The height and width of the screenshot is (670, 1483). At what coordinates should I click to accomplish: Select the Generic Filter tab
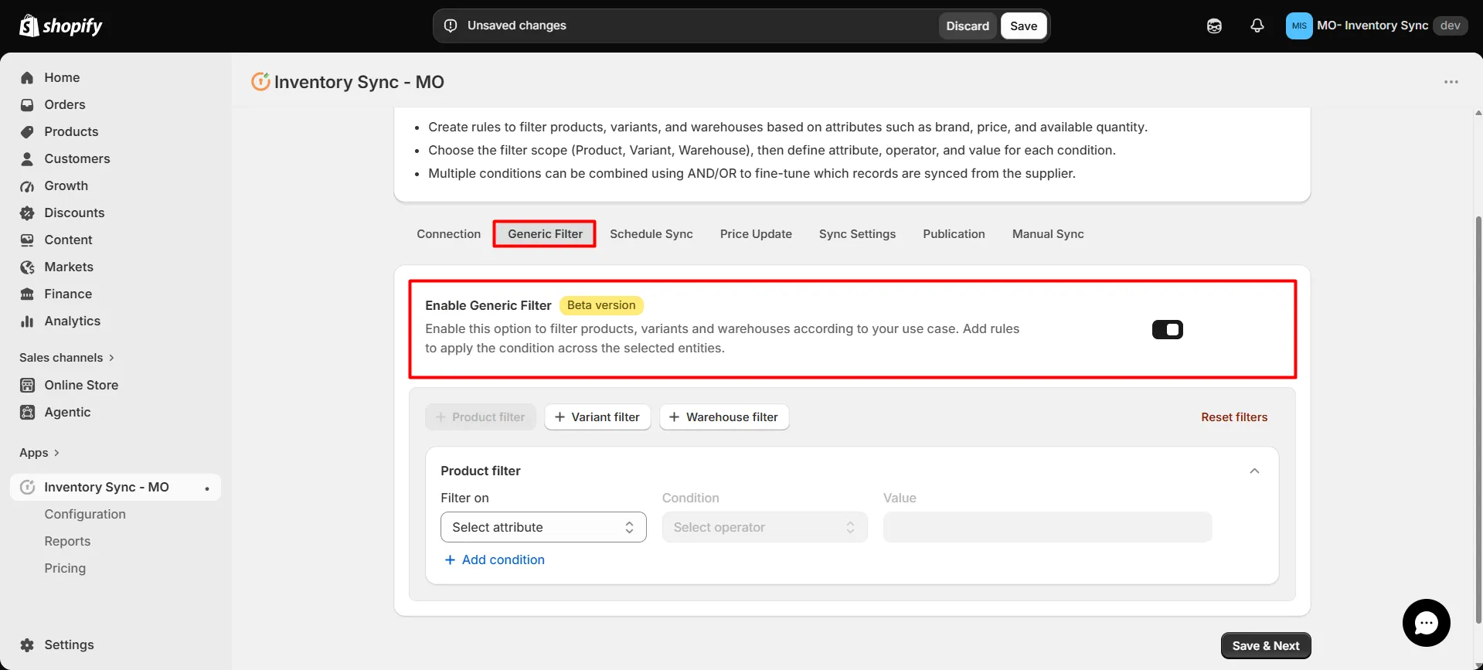(x=545, y=234)
